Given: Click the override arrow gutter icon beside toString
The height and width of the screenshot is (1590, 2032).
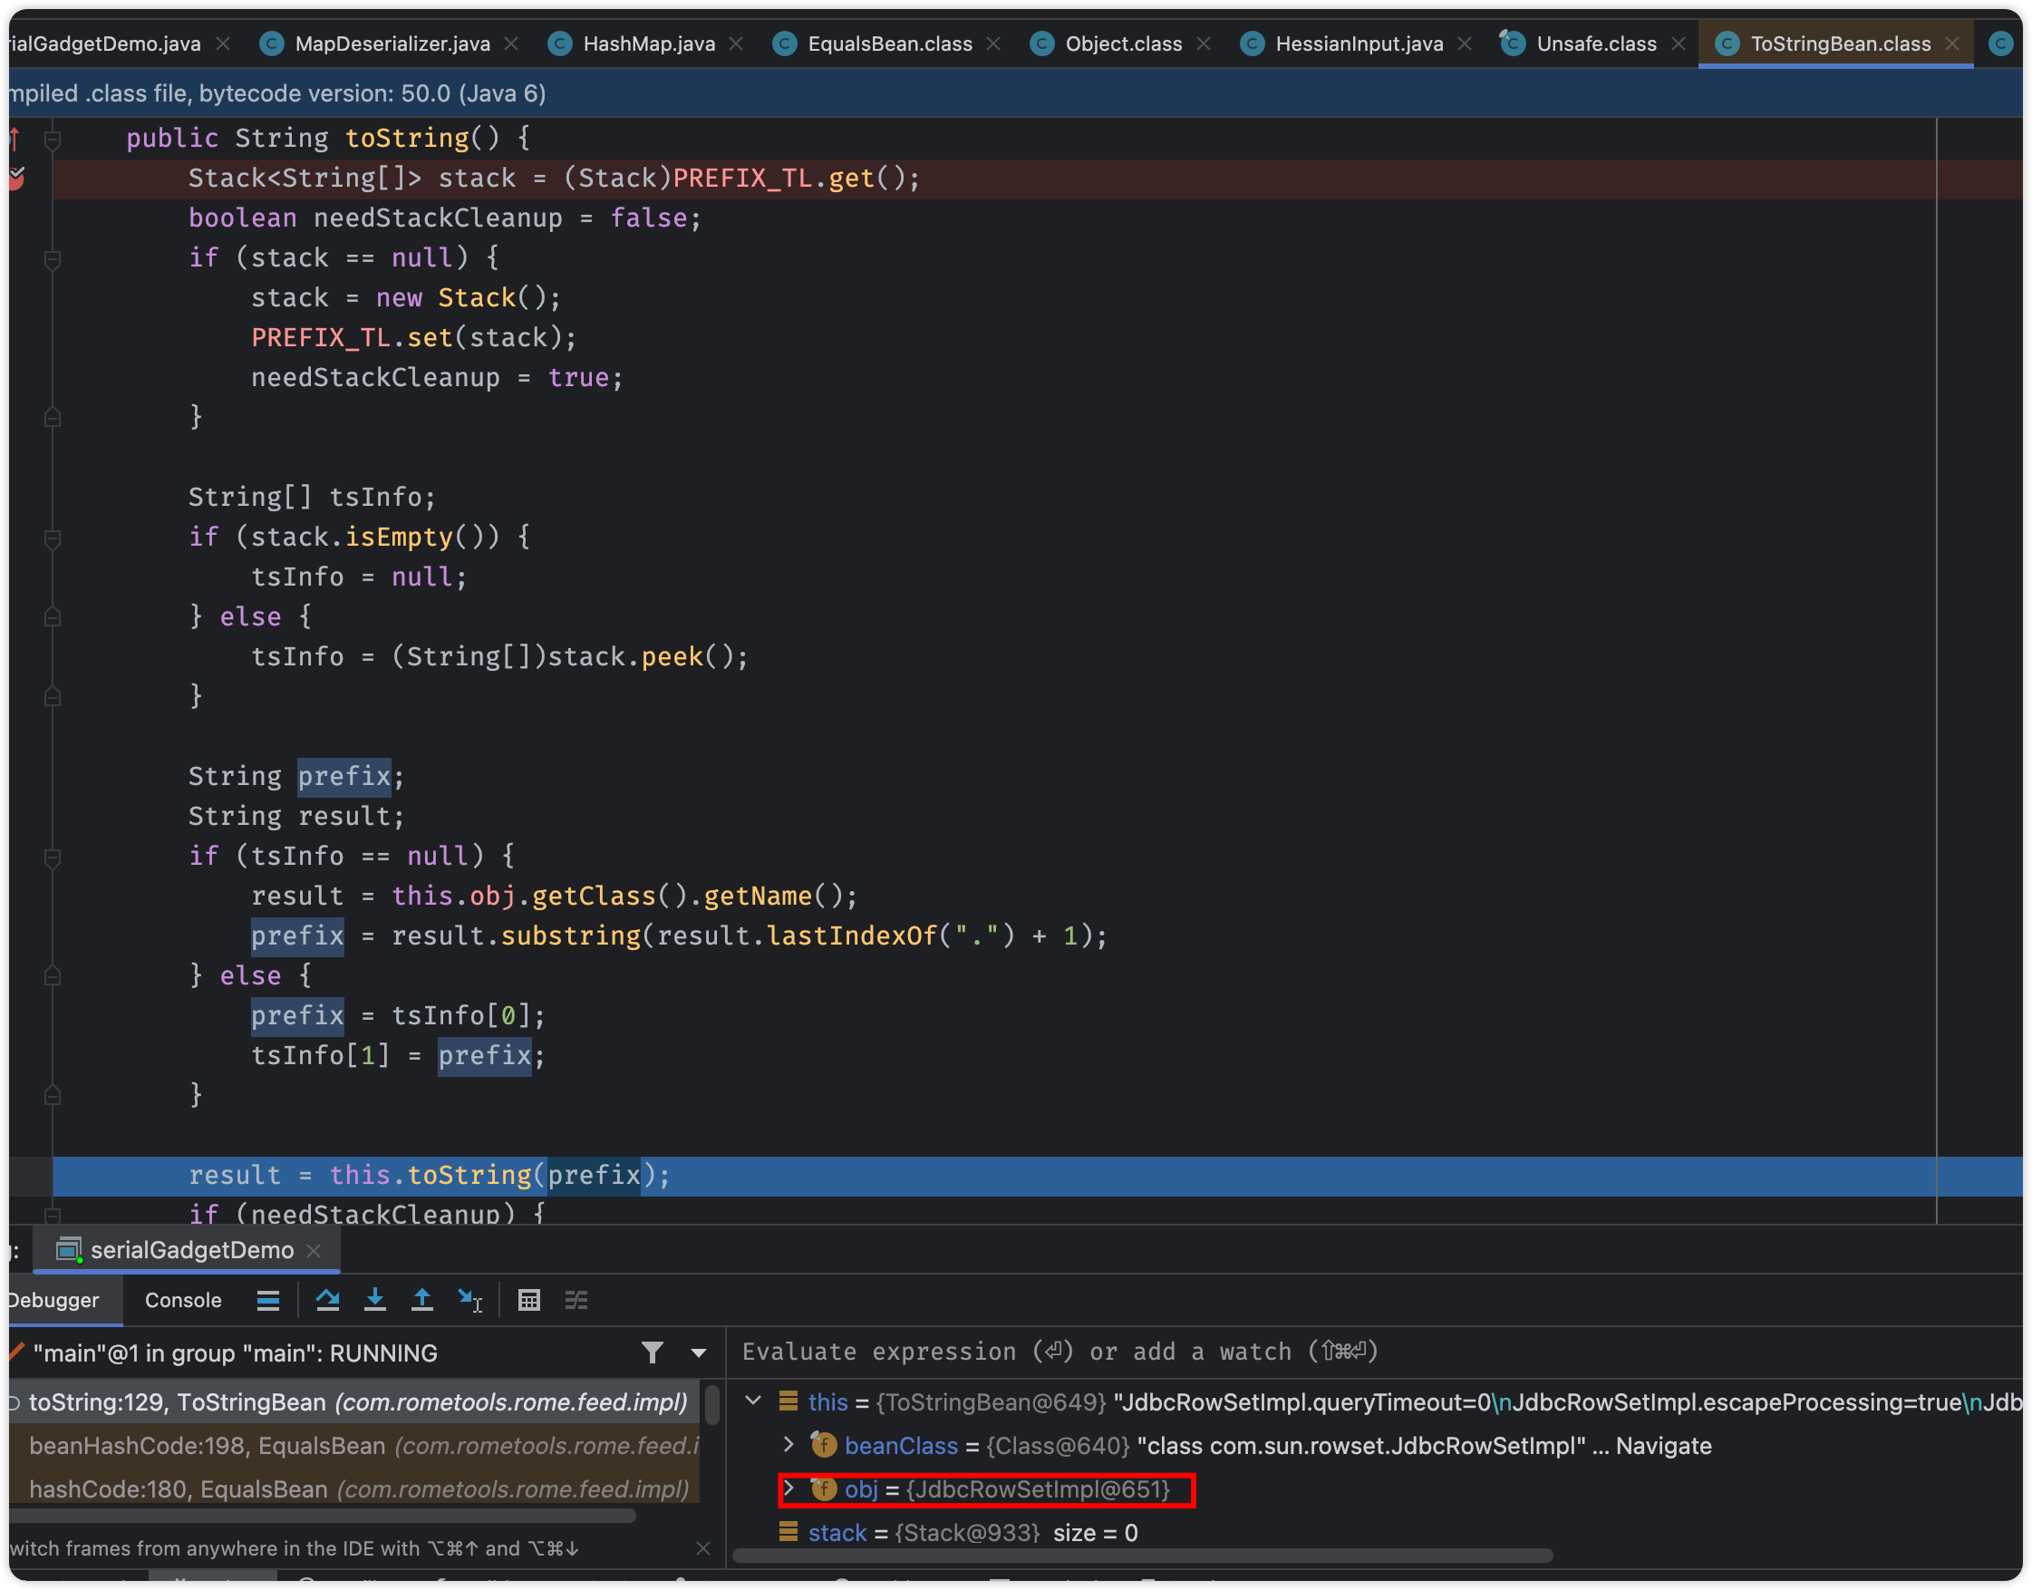Looking at the screenshot, I should (x=14, y=139).
